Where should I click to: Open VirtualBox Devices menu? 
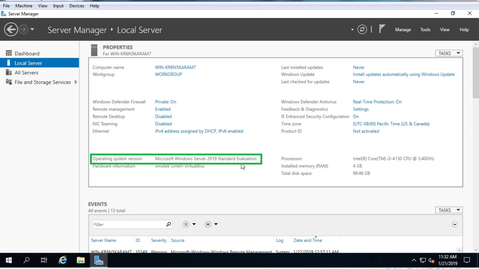[77, 6]
